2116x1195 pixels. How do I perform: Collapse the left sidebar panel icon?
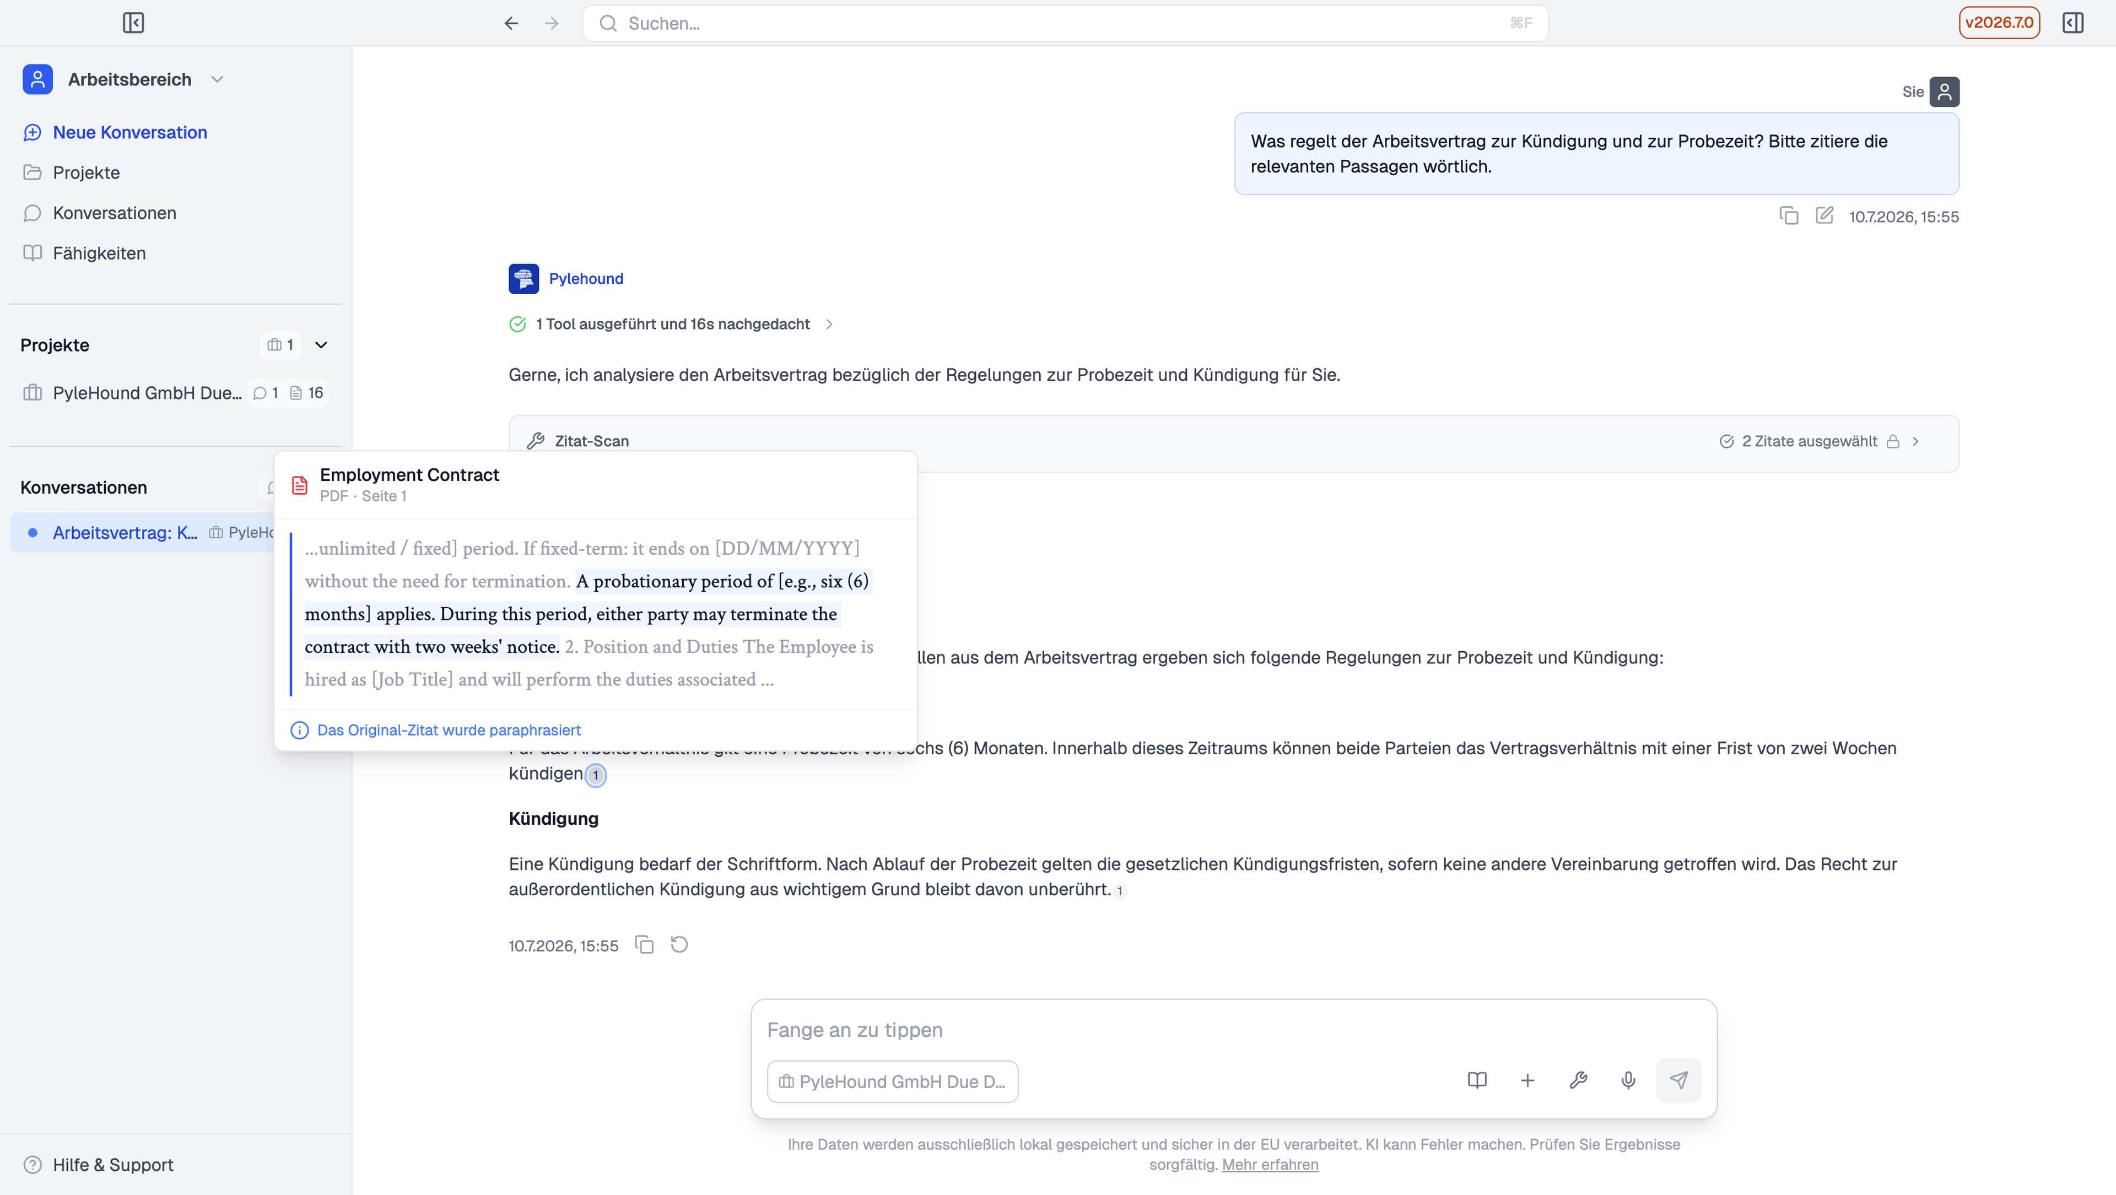(133, 23)
